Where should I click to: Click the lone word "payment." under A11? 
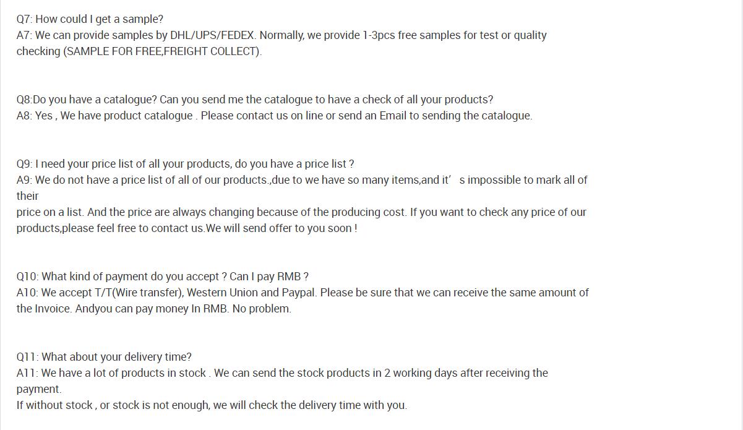(x=38, y=389)
